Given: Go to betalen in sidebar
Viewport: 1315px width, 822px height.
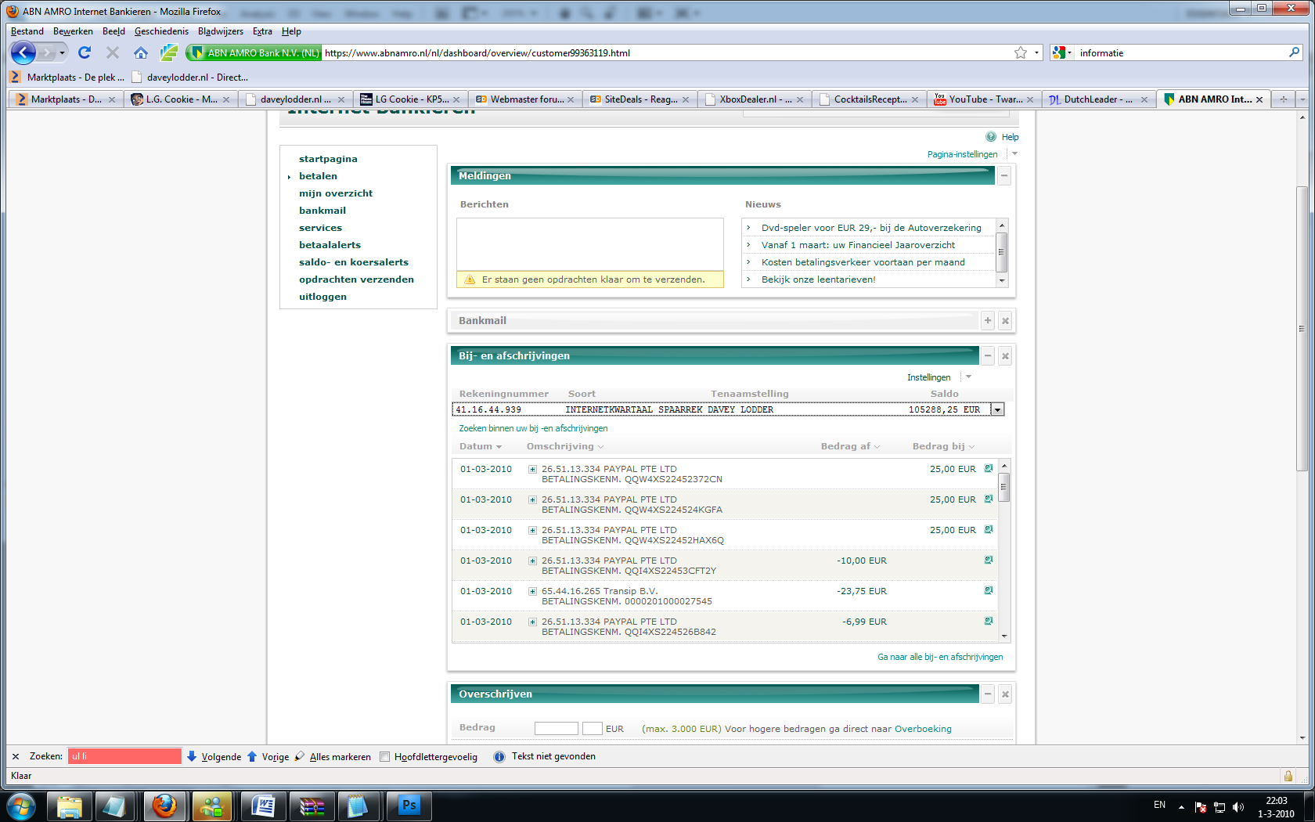Looking at the screenshot, I should tap(318, 176).
